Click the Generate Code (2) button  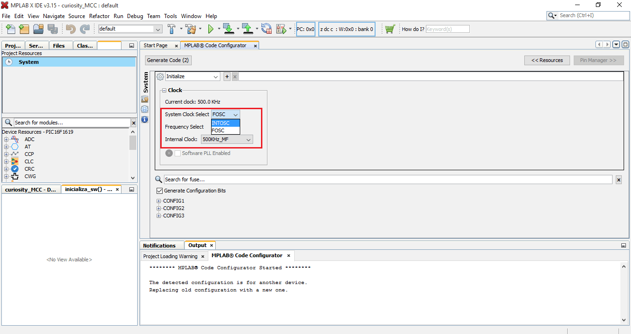pyautogui.click(x=168, y=60)
